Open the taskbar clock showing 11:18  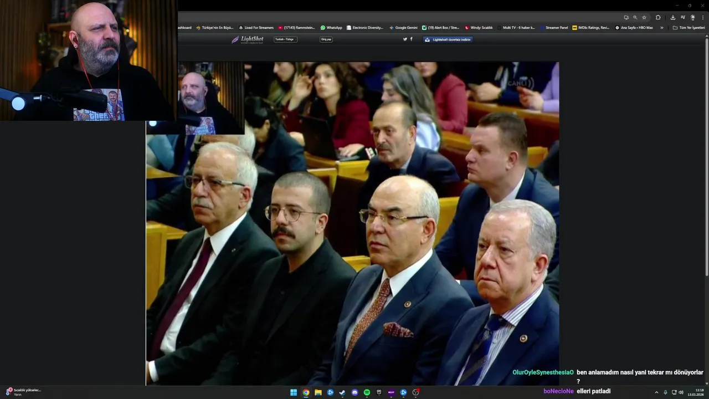tap(696, 392)
